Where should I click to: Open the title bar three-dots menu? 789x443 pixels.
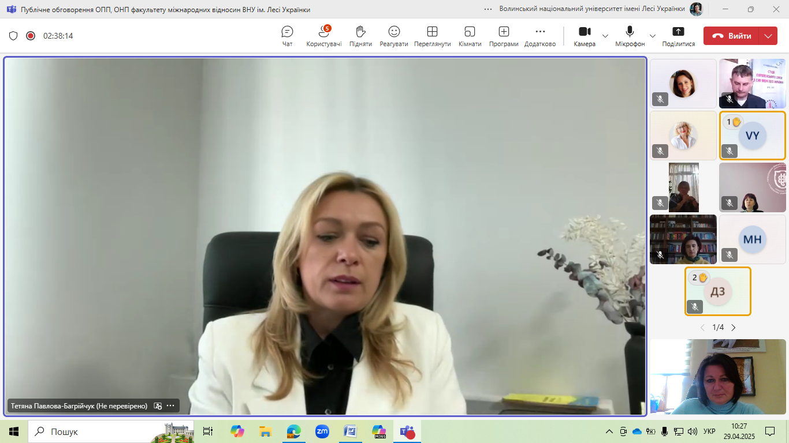488,9
